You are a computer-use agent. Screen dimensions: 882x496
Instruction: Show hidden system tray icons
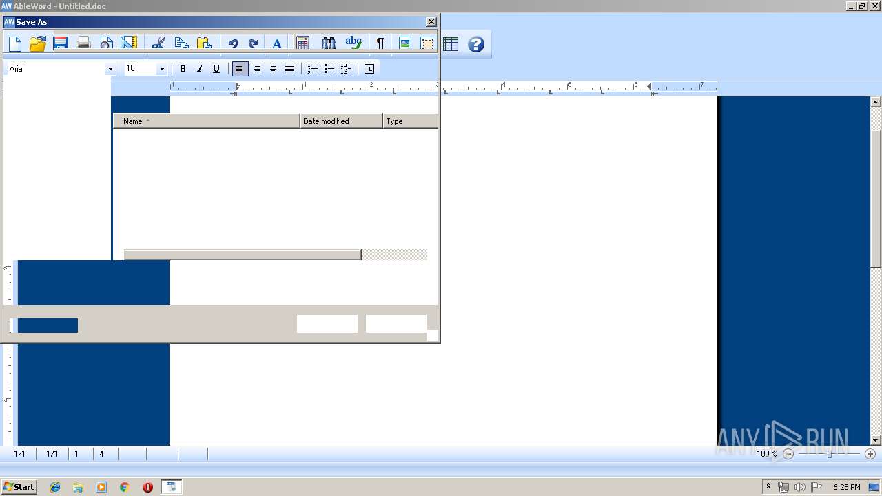click(x=768, y=487)
